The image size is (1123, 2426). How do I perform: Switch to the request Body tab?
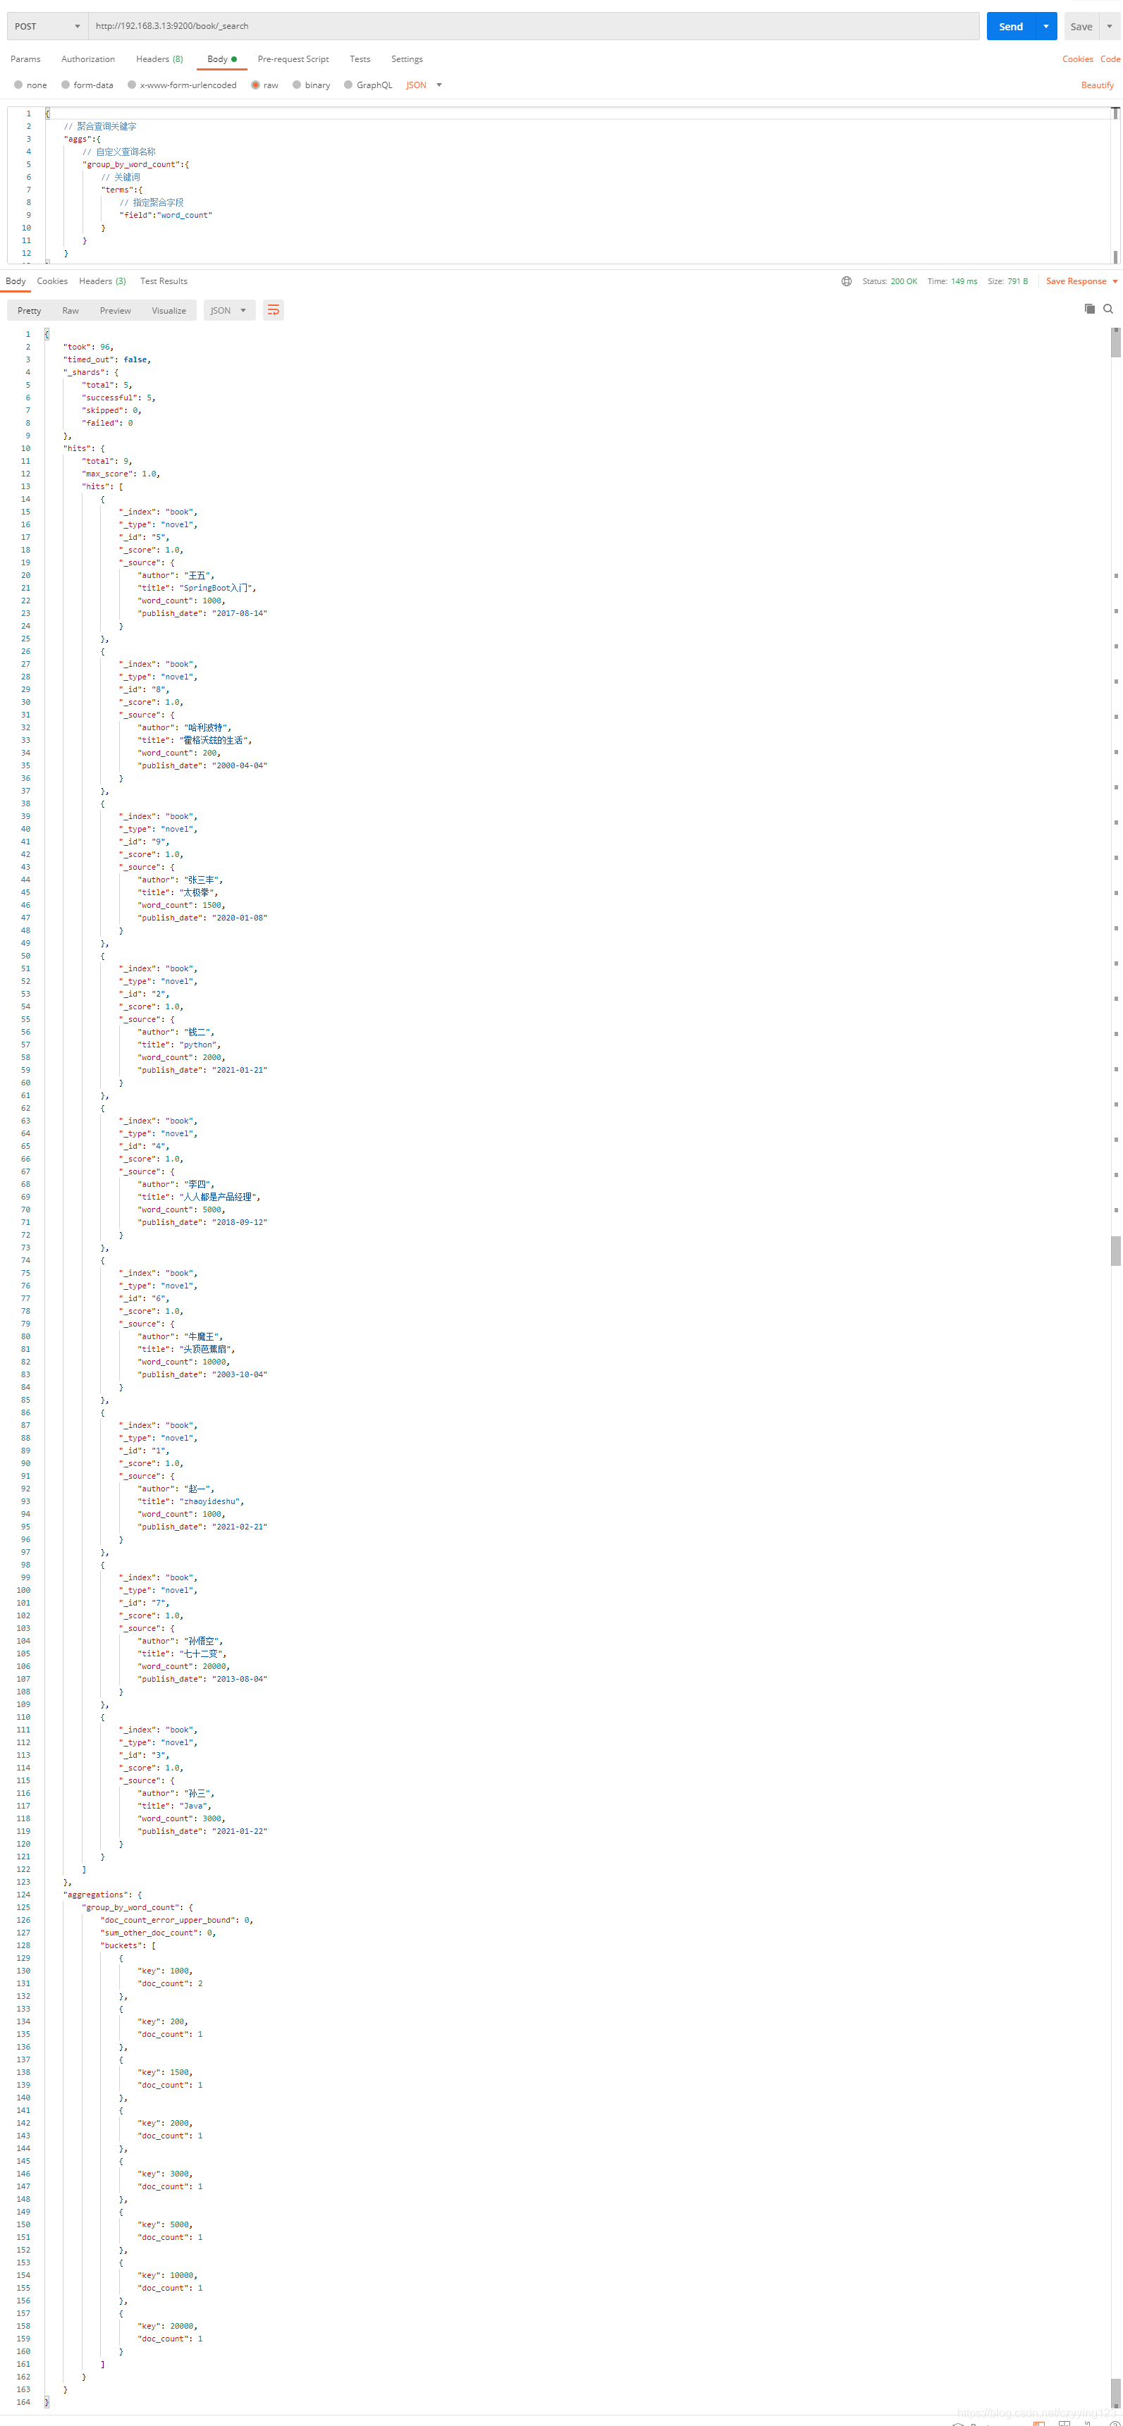coord(221,59)
